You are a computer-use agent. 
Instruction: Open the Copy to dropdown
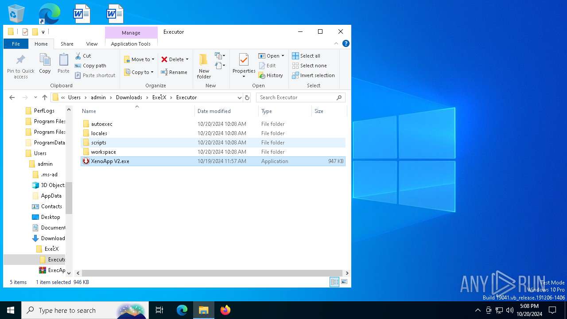[x=139, y=72]
